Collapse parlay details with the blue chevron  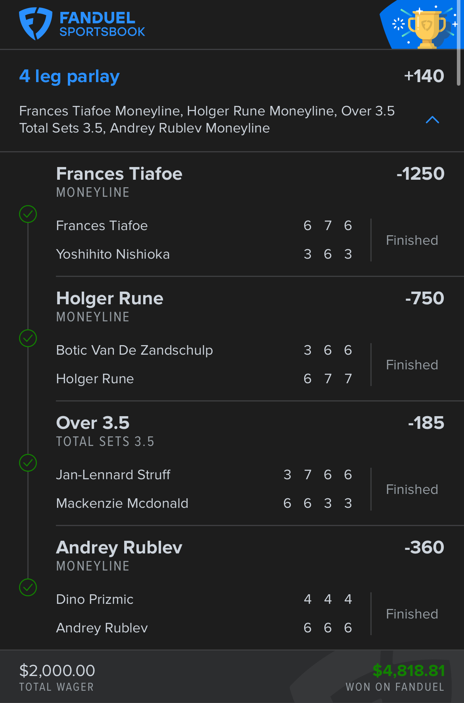coord(432,120)
